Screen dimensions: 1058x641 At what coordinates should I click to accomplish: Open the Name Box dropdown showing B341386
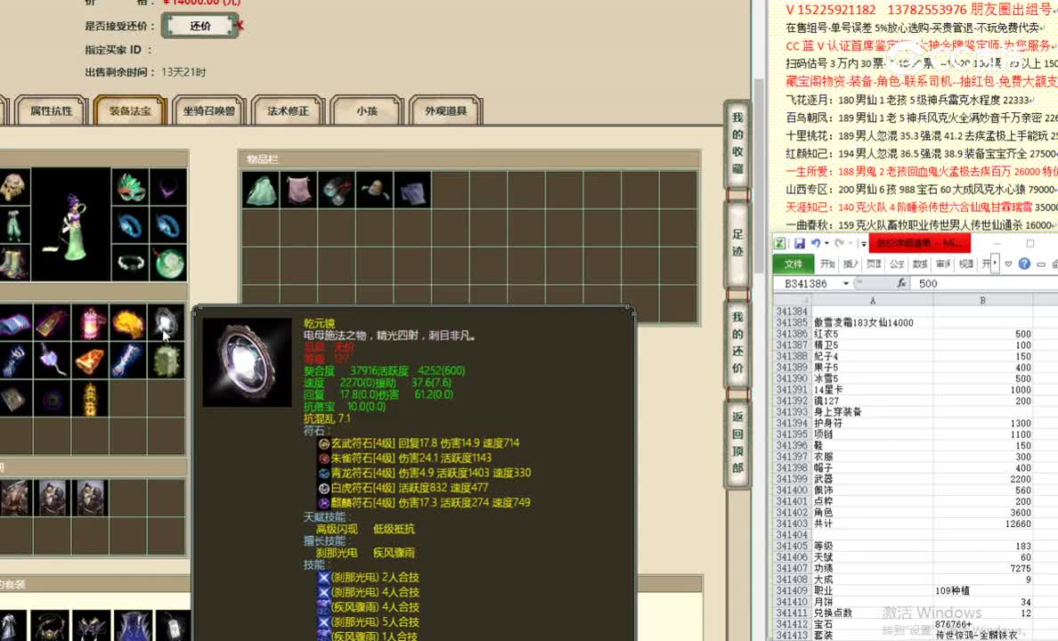click(845, 282)
